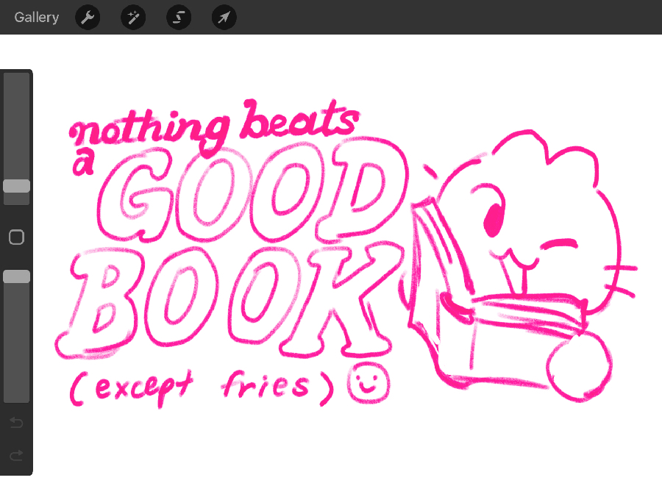The width and height of the screenshot is (662, 497).
Task: Tap the handwritten "nothing beats" text
Action: (x=213, y=125)
